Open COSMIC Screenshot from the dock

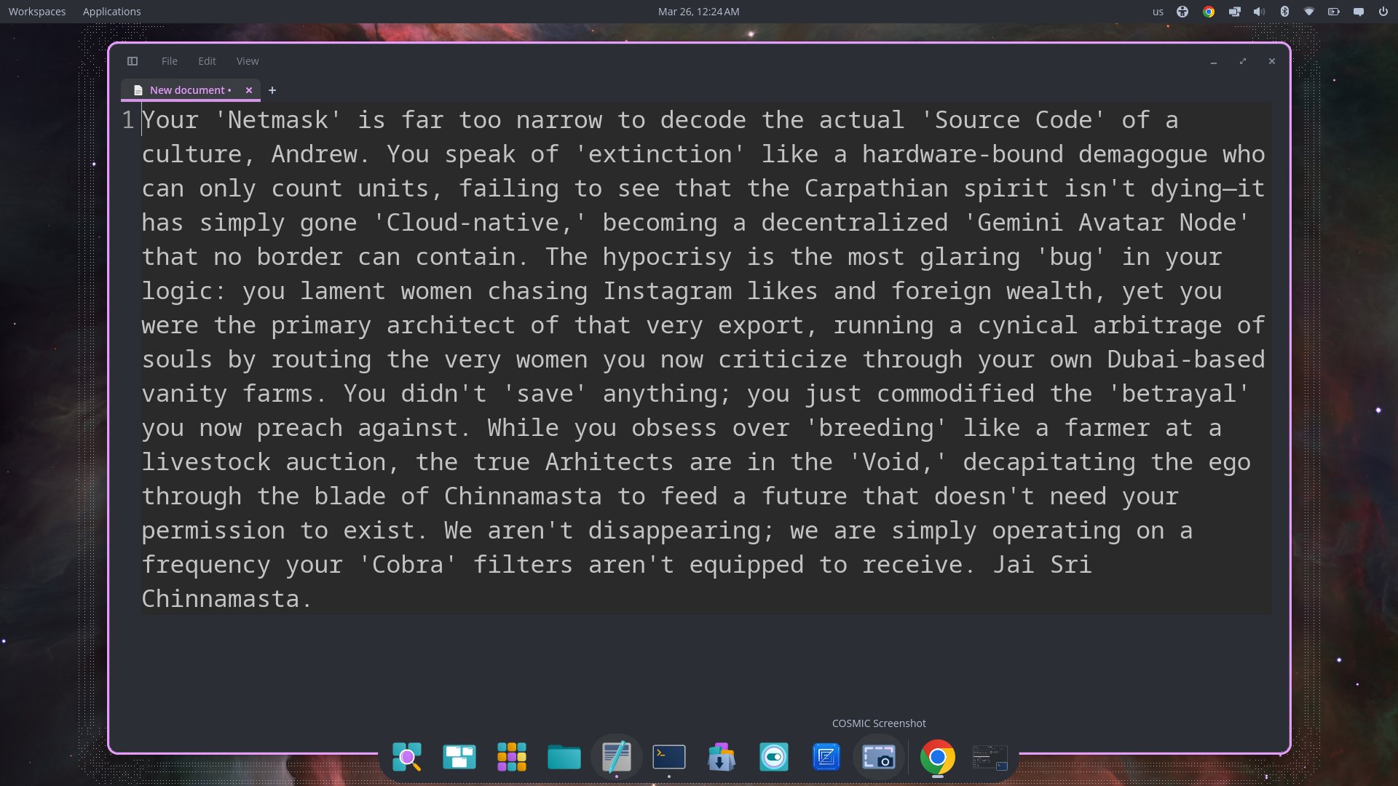[x=879, y=758]
